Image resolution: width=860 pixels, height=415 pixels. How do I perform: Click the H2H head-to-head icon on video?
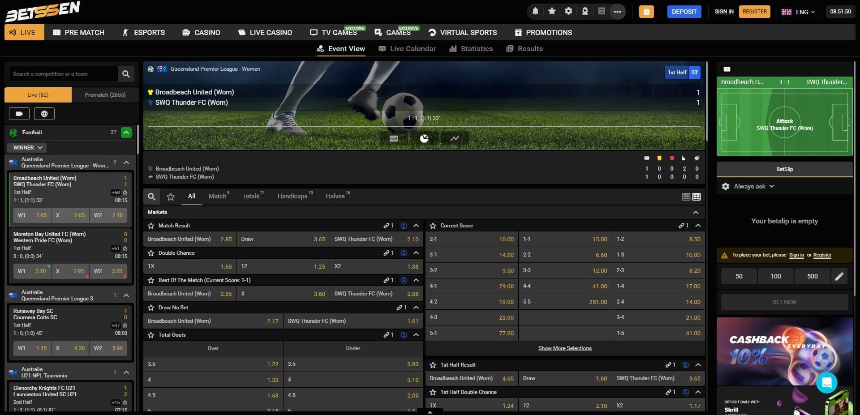(x=393, y=139)
